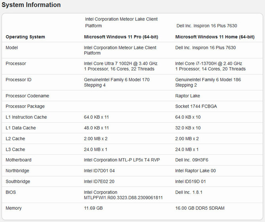Select Model value 'Dell Inc. Inspiron 16 Plus 7630'
265x222 pixels.
tap(205, 47)
